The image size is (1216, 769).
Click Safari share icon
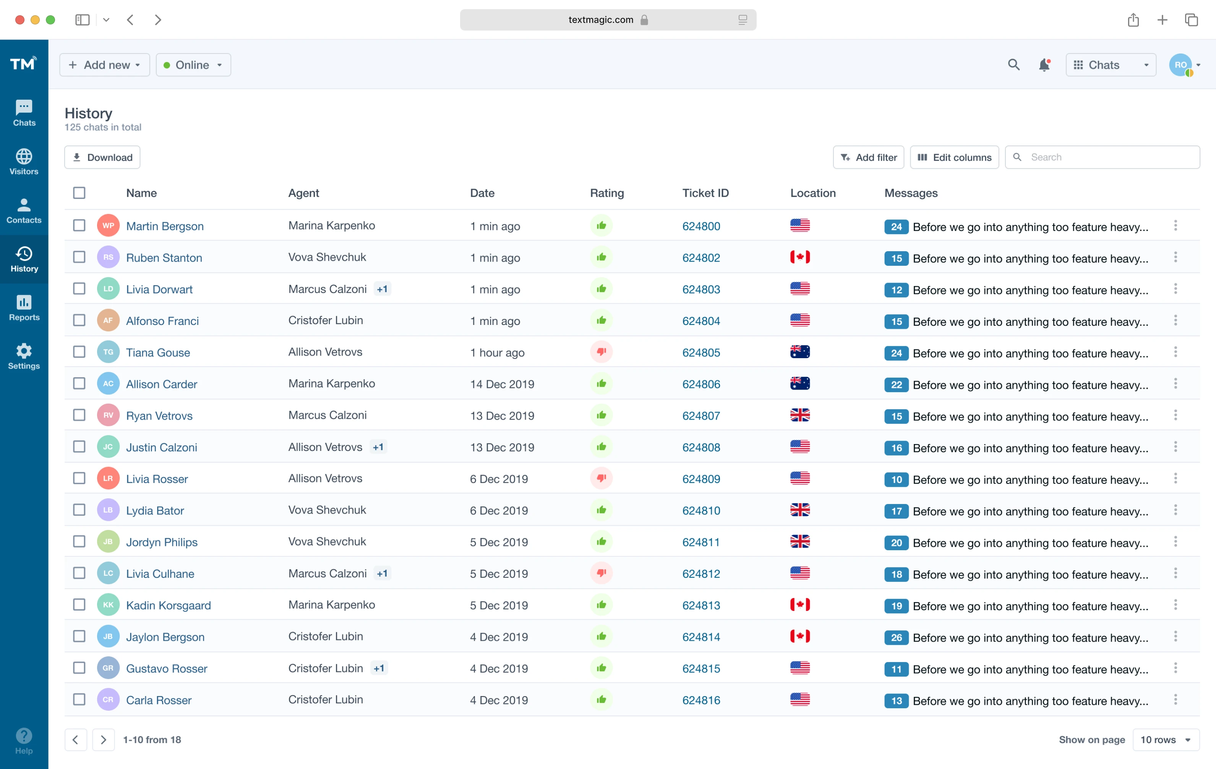(1133, 20)
